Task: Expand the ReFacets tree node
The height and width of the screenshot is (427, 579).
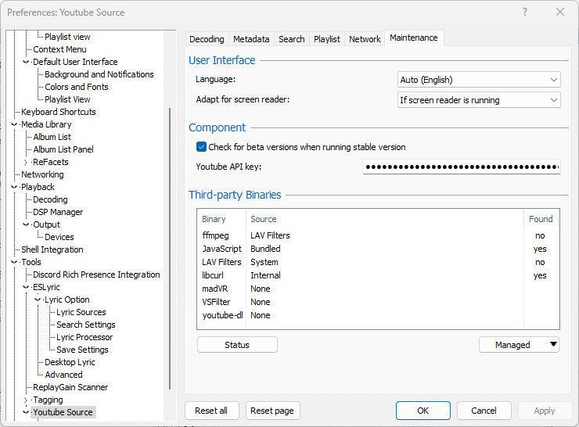Action: click(26, 163)
